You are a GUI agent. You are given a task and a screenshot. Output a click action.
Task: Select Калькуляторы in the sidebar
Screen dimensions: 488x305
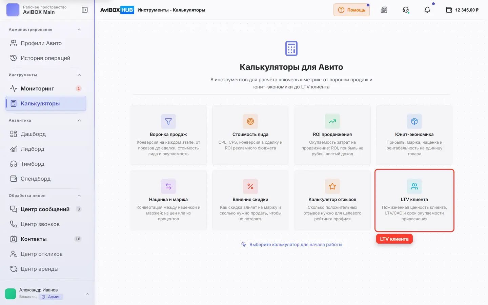click(x=46, y=103)
